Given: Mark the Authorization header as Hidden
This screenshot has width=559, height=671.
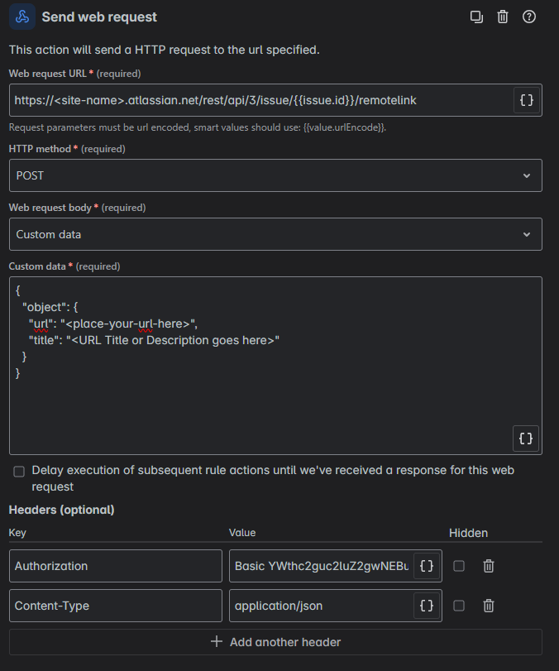Looking at the screenshot, I should pyautogui.click(x=459, y=566).
